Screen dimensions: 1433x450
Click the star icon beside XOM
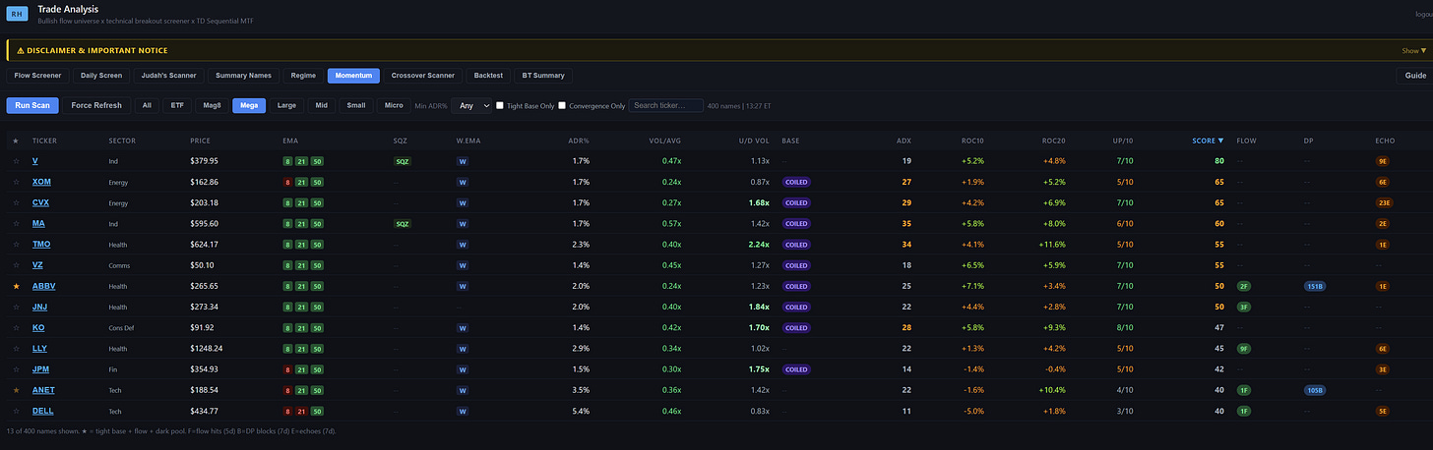15,182
